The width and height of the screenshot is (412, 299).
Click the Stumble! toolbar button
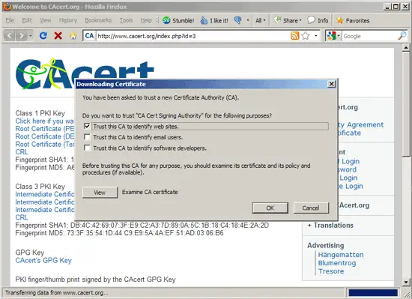(x=178, y=20)
